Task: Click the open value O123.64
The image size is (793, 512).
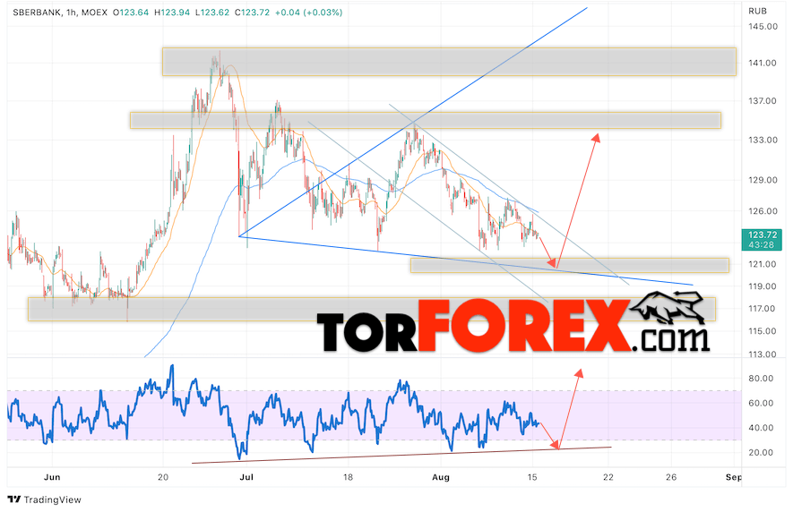Action: tap(131, 13)
